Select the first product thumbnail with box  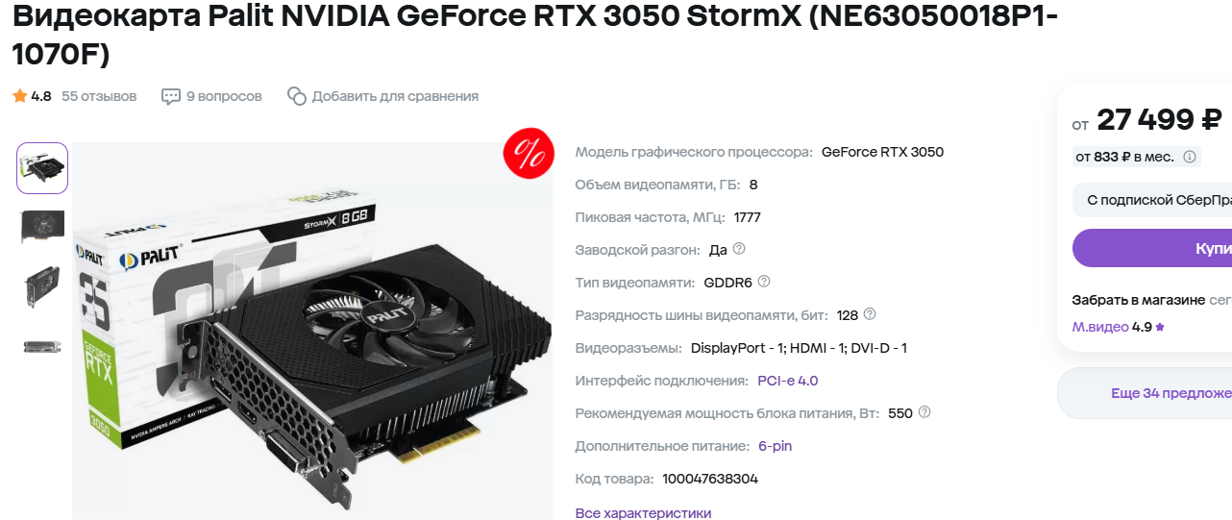pyautogui.click(x=42, y=168)
